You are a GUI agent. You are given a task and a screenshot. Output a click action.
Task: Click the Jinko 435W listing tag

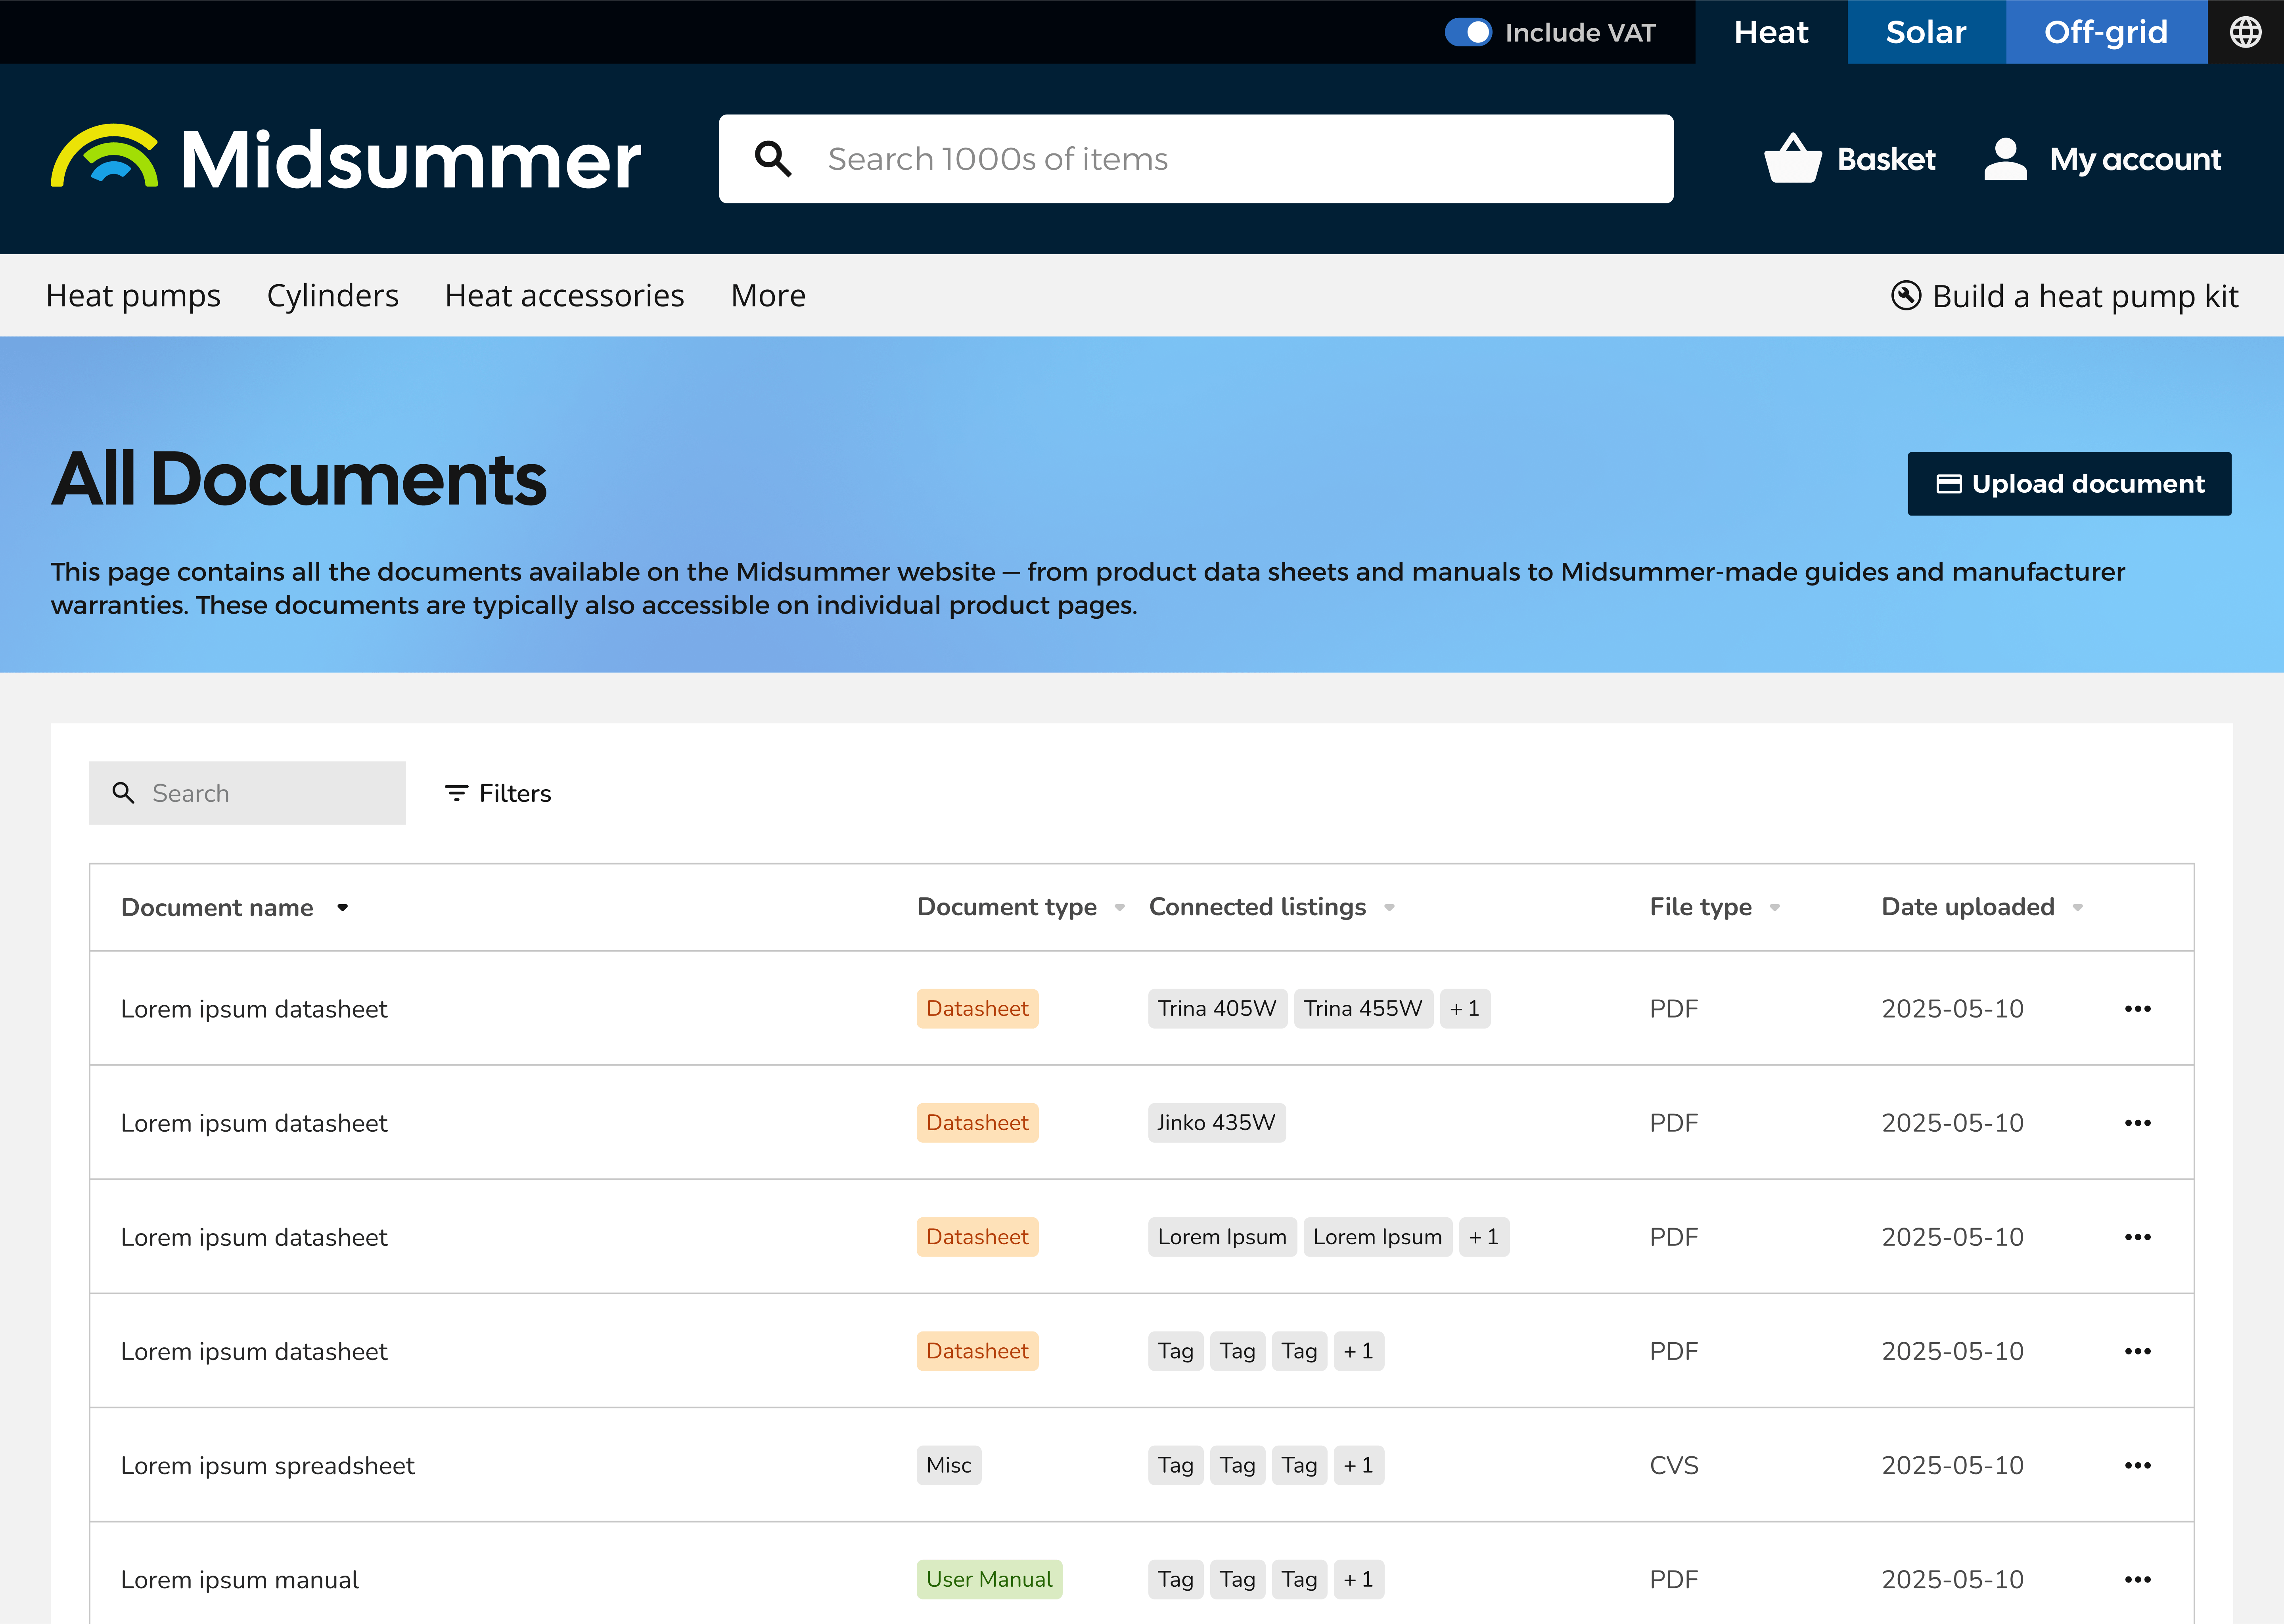click(x=1217, y=1123)
